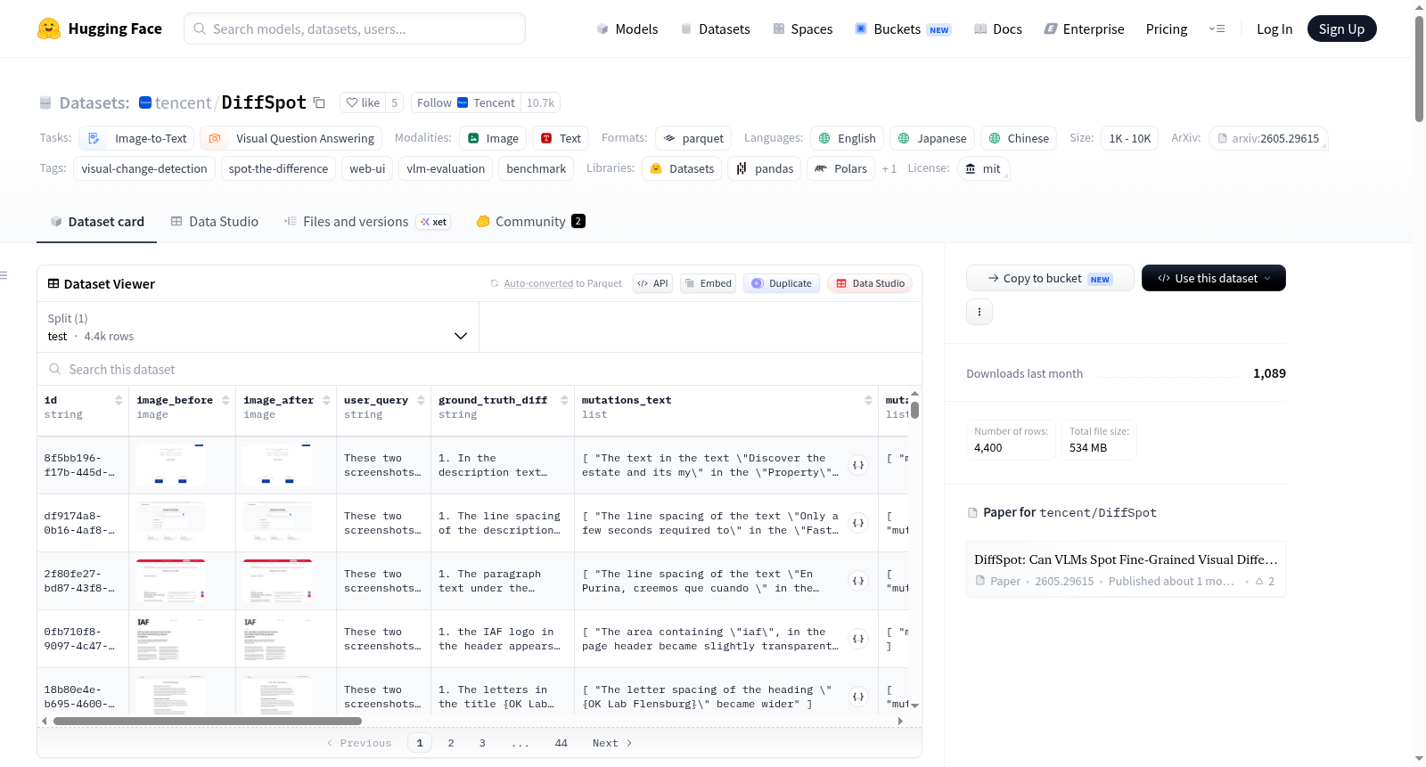Open the DiffSpot paper card
This screenshot has height=767, width=1426.
pyautogui.click(x=1126, y=569)
